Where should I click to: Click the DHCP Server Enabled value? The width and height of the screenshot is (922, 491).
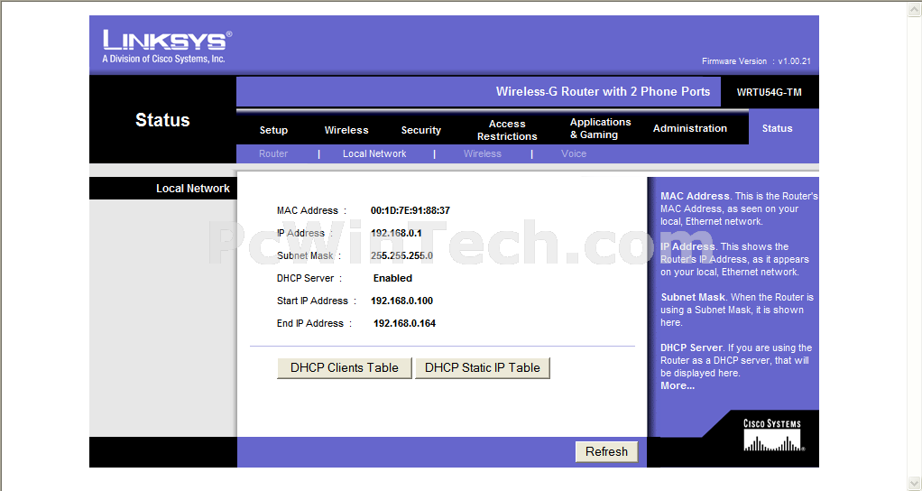[x=392, y=278]
